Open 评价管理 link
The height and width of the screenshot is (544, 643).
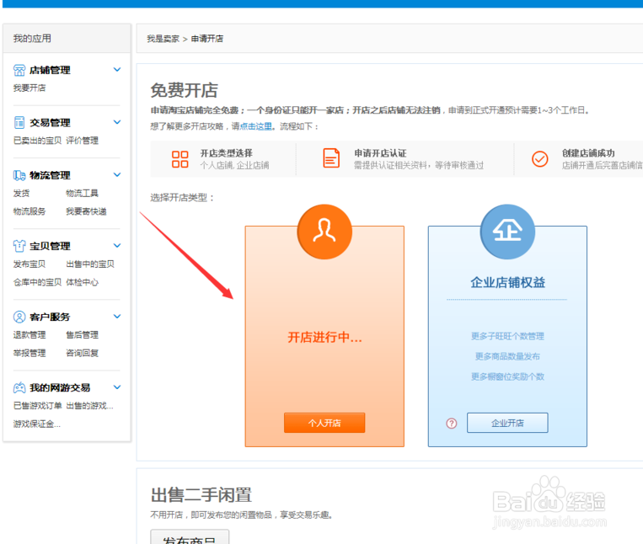pyautogui.click(x=82, y=141)
